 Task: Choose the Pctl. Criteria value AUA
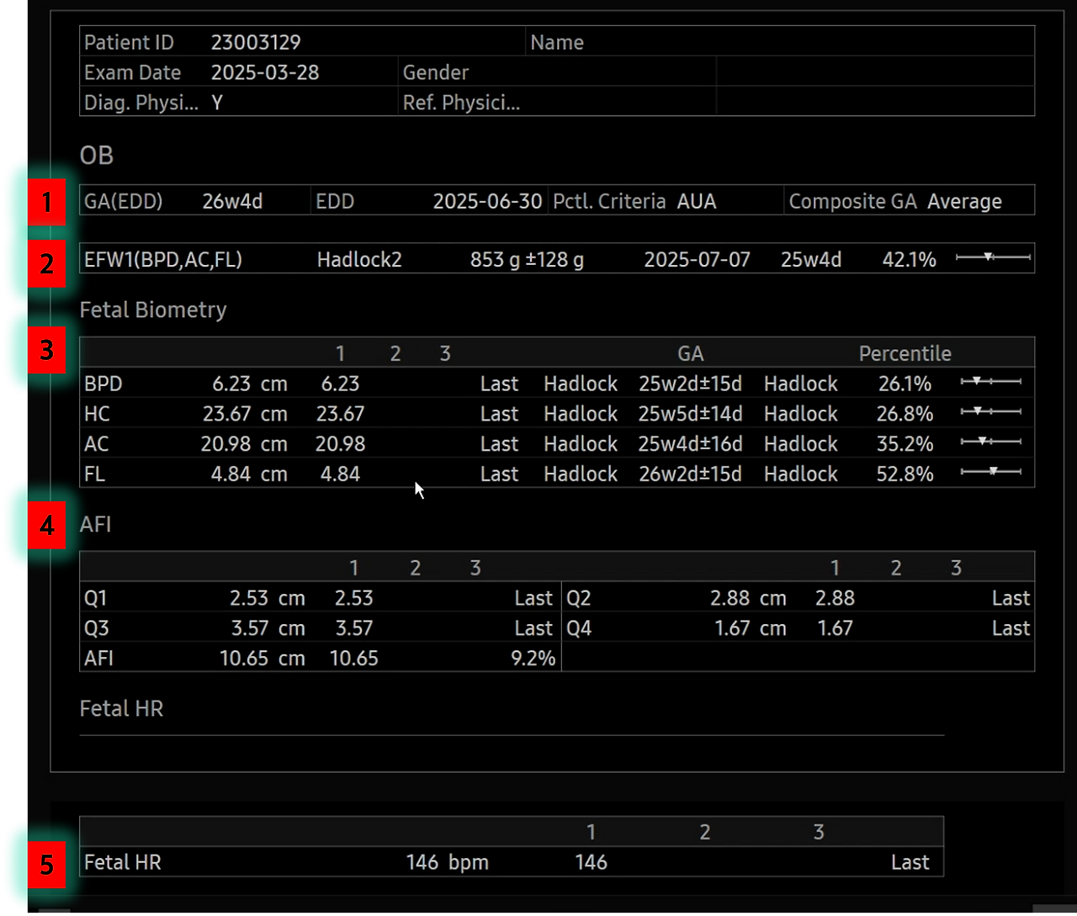click(697, 202)
